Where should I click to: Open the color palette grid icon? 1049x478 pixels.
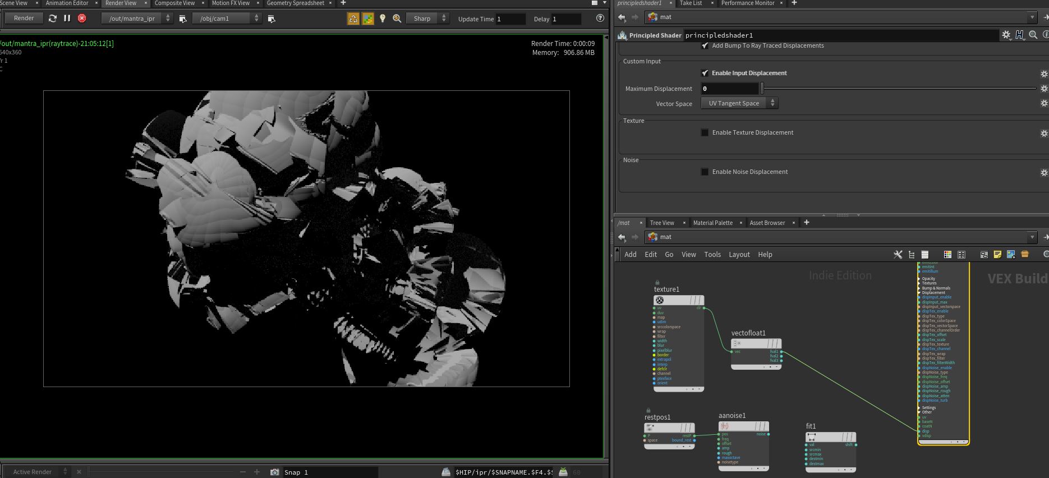(947, 255)
